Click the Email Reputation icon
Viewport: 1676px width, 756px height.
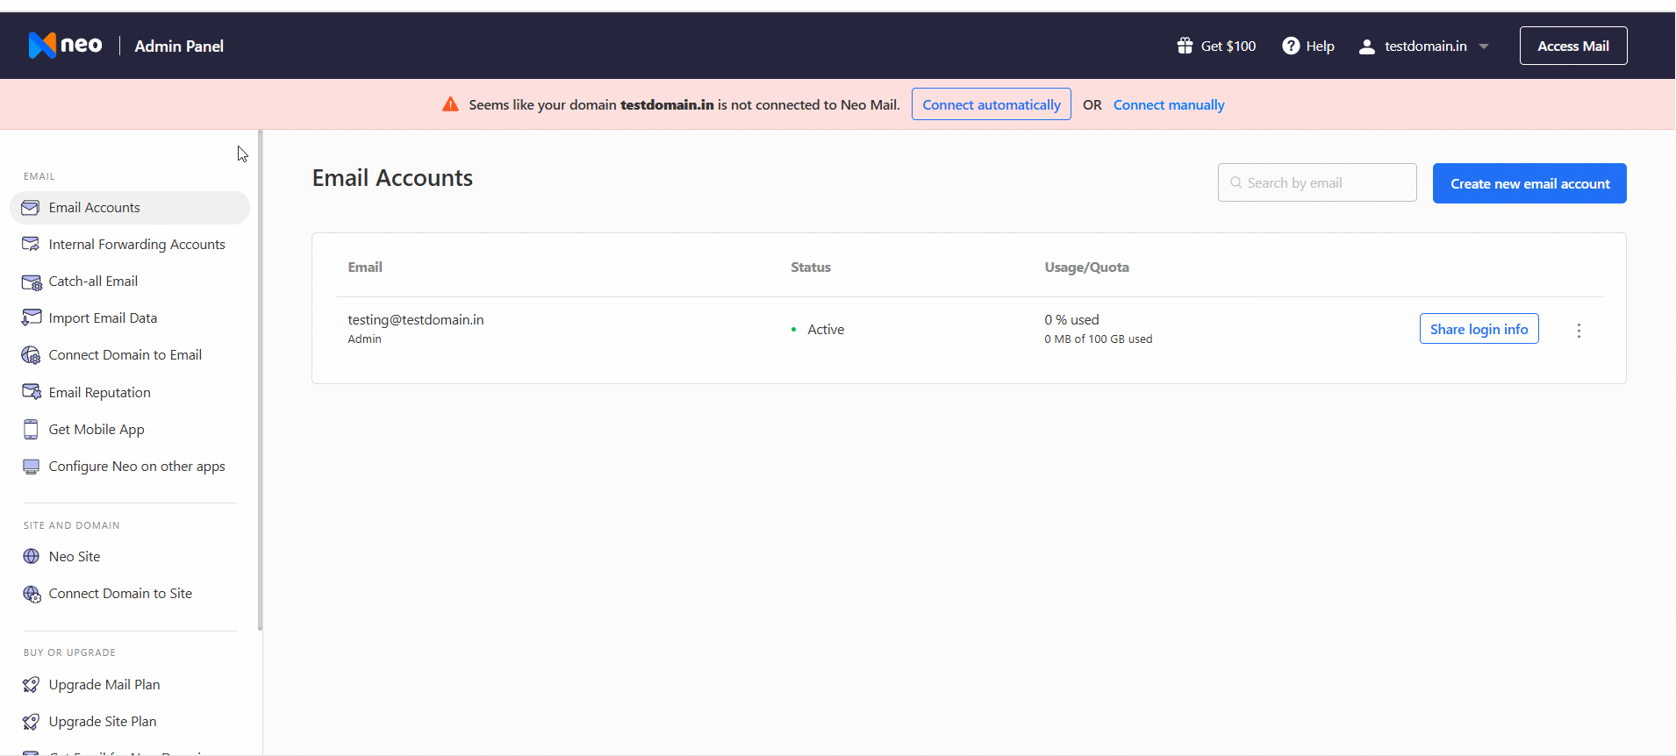coord(32,392)
